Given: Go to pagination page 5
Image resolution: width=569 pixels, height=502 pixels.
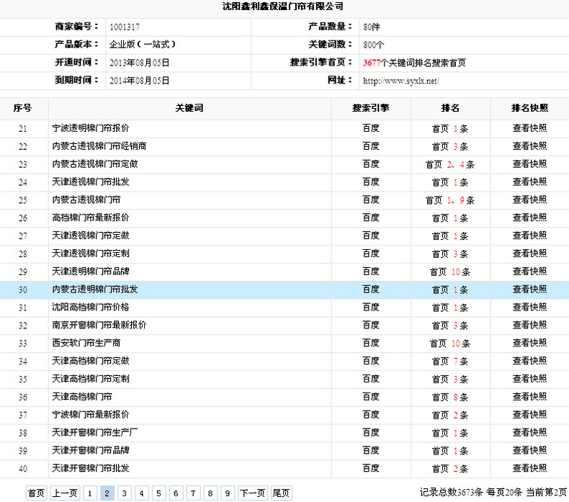Looking at the screenshot, I should 158,493.
